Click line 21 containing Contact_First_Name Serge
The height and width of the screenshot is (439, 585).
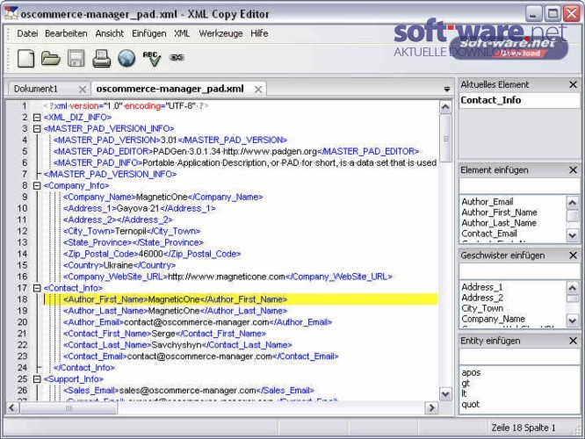(x=164, y=334)
